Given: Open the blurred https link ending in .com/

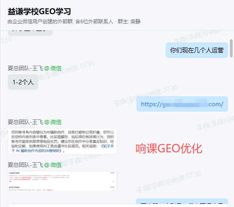Looking at the screenshot, I should (182, 104).
